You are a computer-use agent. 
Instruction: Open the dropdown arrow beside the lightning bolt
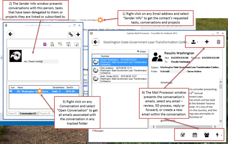tap(221, 135)
